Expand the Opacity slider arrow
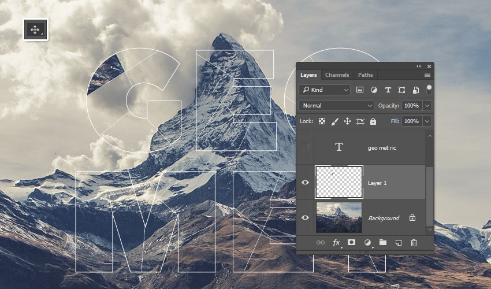The width and height of the screenshot is (491, 289). (x=427, y=106)
